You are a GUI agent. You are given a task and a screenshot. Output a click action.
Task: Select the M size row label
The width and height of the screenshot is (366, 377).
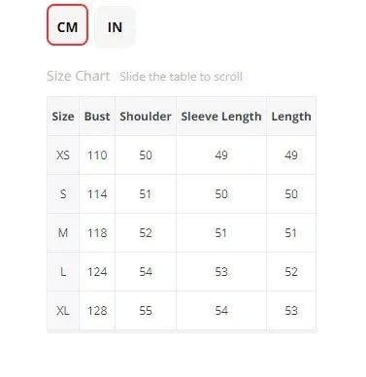coord(63,233)
